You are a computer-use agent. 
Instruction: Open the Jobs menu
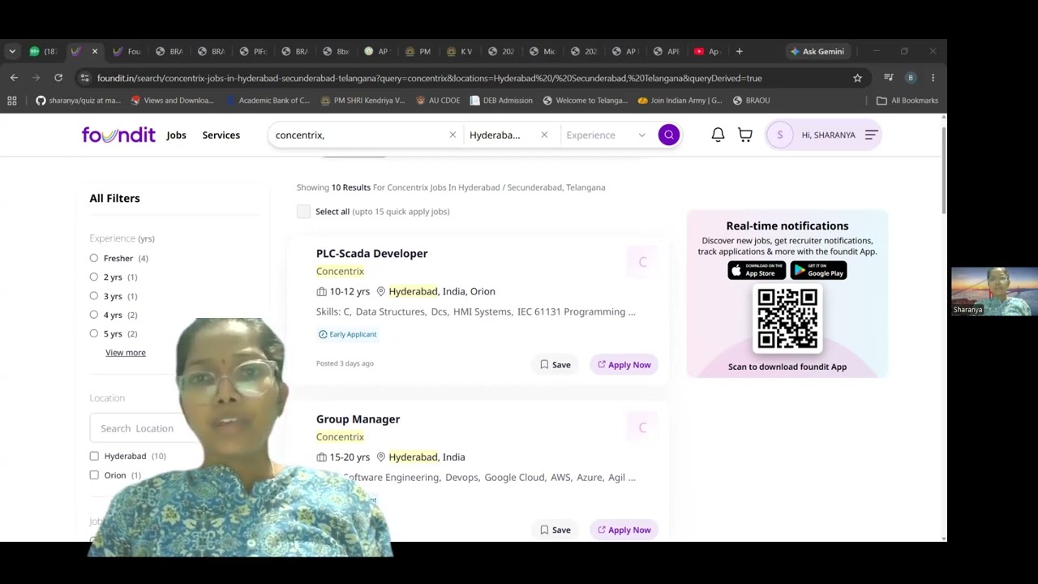click(176, 135)
